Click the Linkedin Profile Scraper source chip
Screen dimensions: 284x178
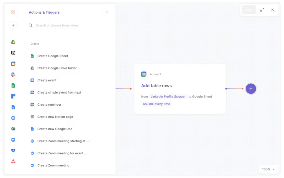click(x=168, y=97)
